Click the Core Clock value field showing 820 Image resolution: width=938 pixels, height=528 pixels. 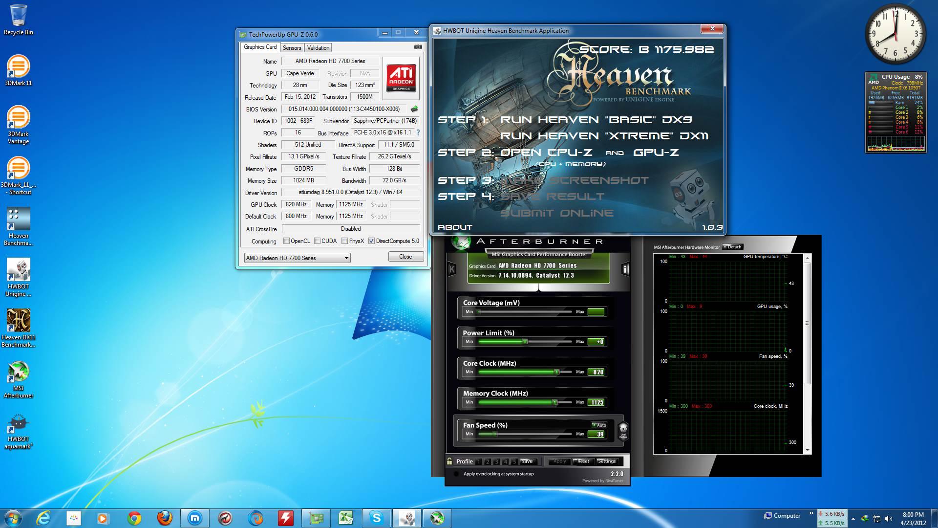pyautogui.click(x=596, y=372)
